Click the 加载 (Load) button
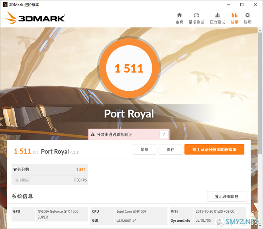The width and height of the screenshot is (263, 229). pos(144,149)
